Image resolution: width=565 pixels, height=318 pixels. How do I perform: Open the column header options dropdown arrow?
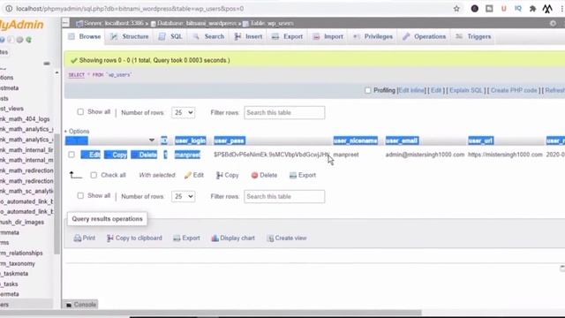click(x=152, y=140)
